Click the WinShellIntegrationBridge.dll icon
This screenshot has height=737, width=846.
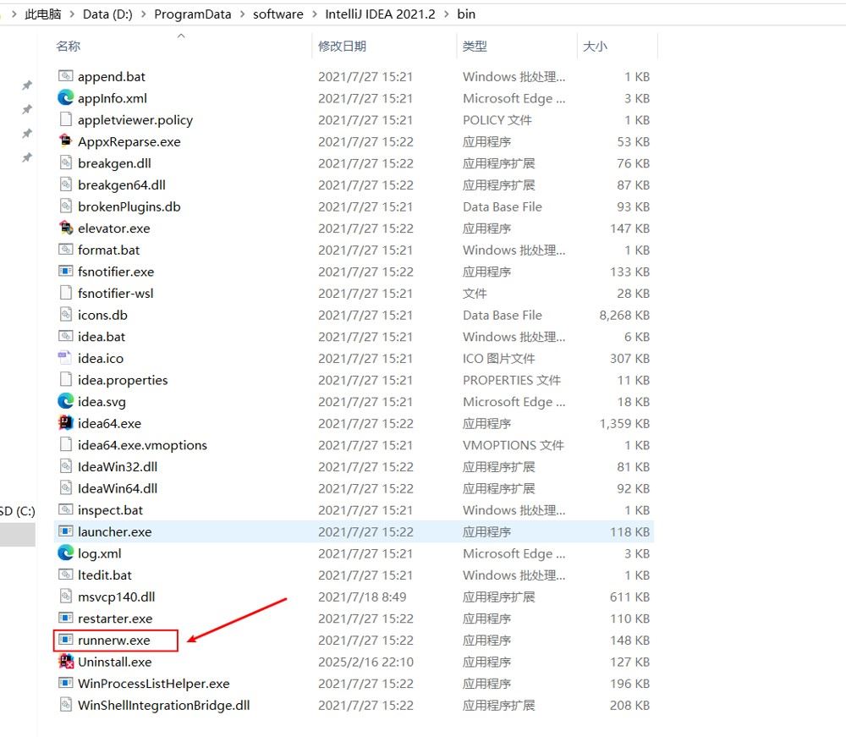pos(65,705)
